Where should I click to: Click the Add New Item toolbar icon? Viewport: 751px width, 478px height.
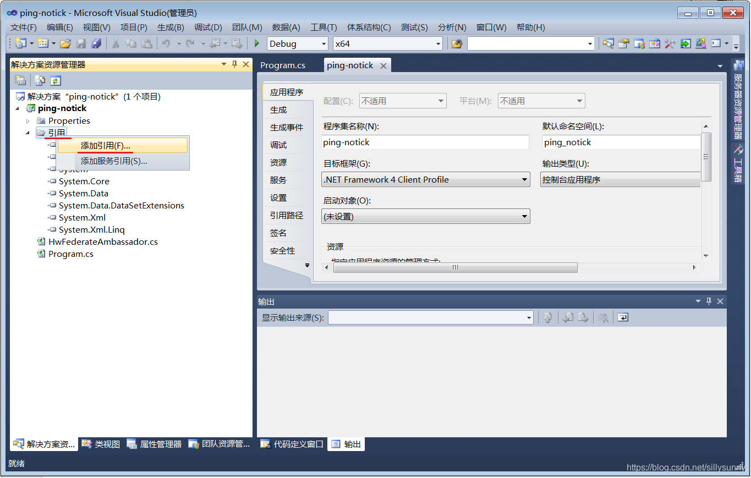pyautogui.click(x=43, y=43)
